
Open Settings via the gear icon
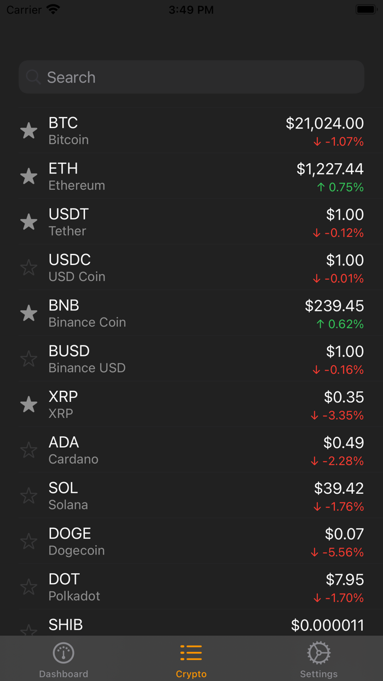click(x=318, y=653)
